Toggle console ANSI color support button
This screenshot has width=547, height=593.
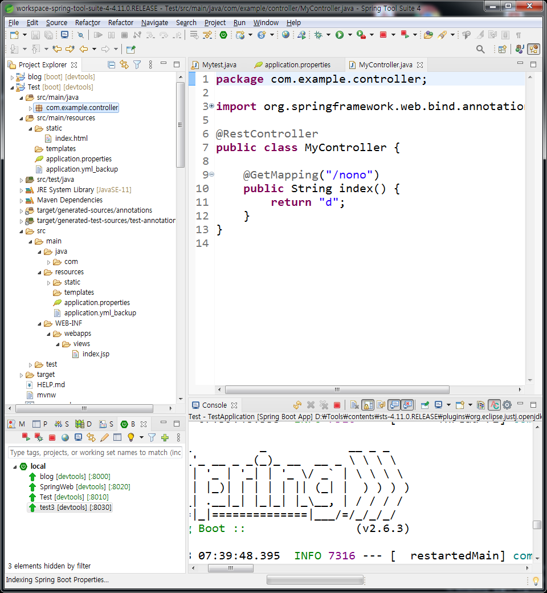click(x=494, y=405)
